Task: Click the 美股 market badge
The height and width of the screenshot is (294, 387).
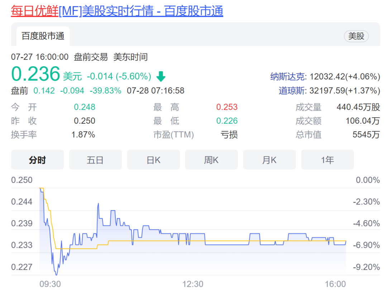Action: coord(356,36)
